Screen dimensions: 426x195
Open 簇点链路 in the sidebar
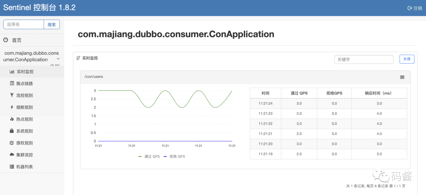32,84
